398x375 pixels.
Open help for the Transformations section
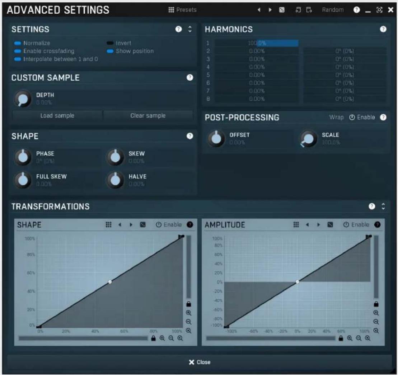[372, 206]
